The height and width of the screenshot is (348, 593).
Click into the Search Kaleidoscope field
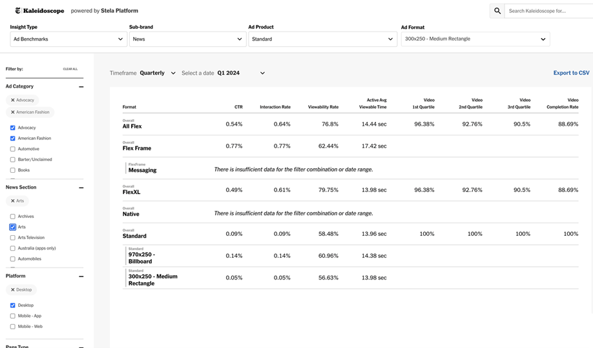pos(549,11)
